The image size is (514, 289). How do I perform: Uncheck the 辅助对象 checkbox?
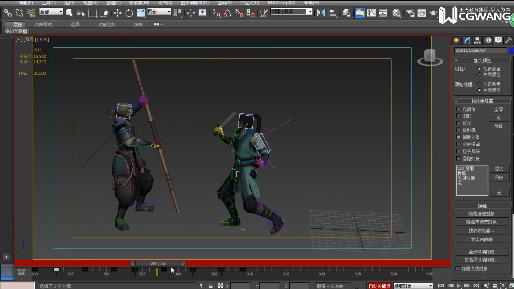[458, 137]
